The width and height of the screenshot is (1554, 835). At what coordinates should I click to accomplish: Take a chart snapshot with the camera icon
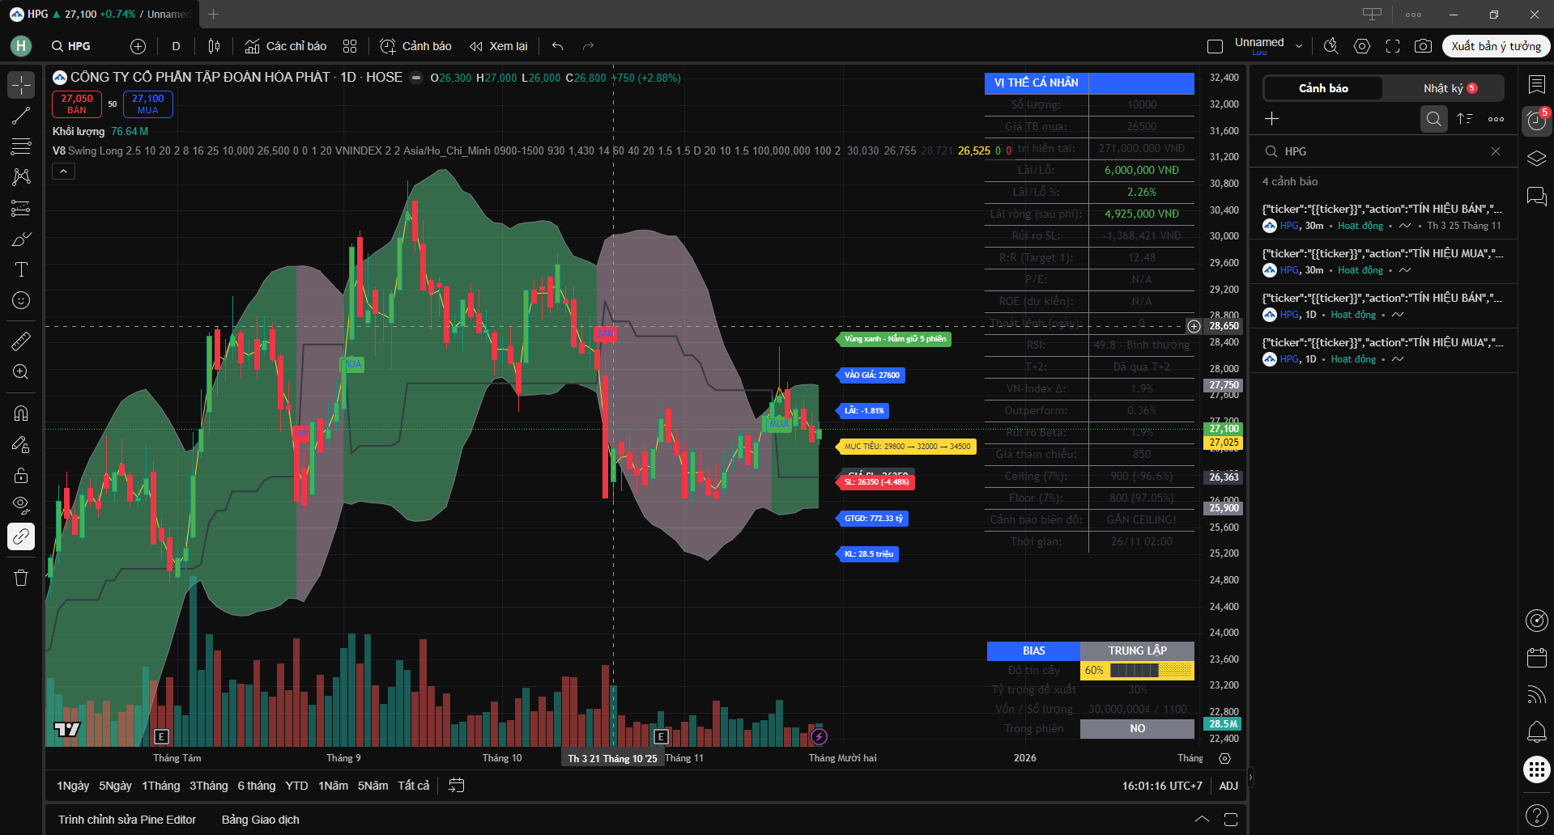1424,46
